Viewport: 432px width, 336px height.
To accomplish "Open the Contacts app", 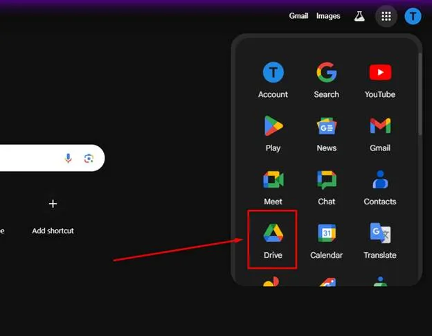I will click(x=380, y=187).
